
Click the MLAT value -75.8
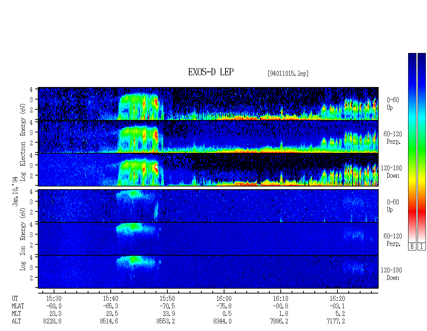pyautogui.click(x=224, y=306)
